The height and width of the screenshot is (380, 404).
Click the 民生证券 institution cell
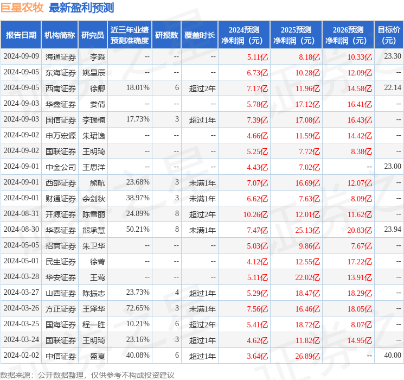pos(61,262)
